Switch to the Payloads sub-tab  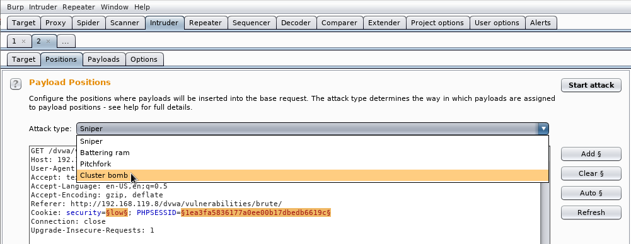click(104, 59)
